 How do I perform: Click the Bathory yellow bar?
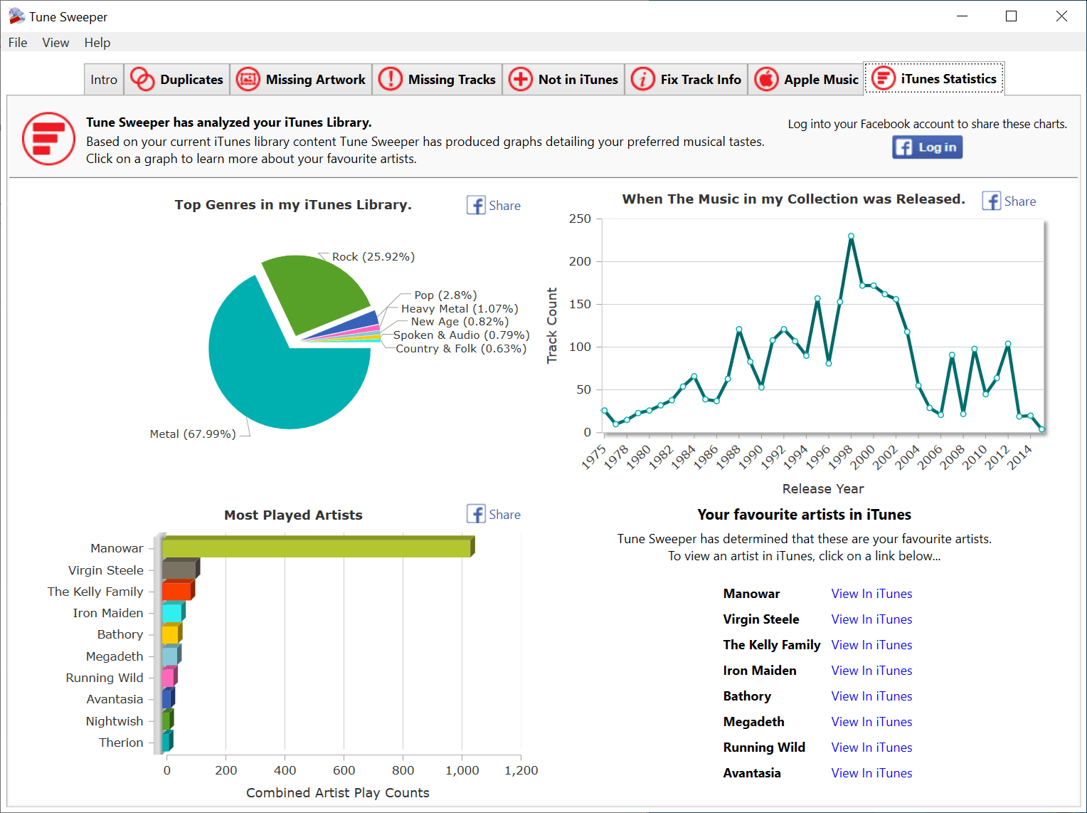pos(171,634)
